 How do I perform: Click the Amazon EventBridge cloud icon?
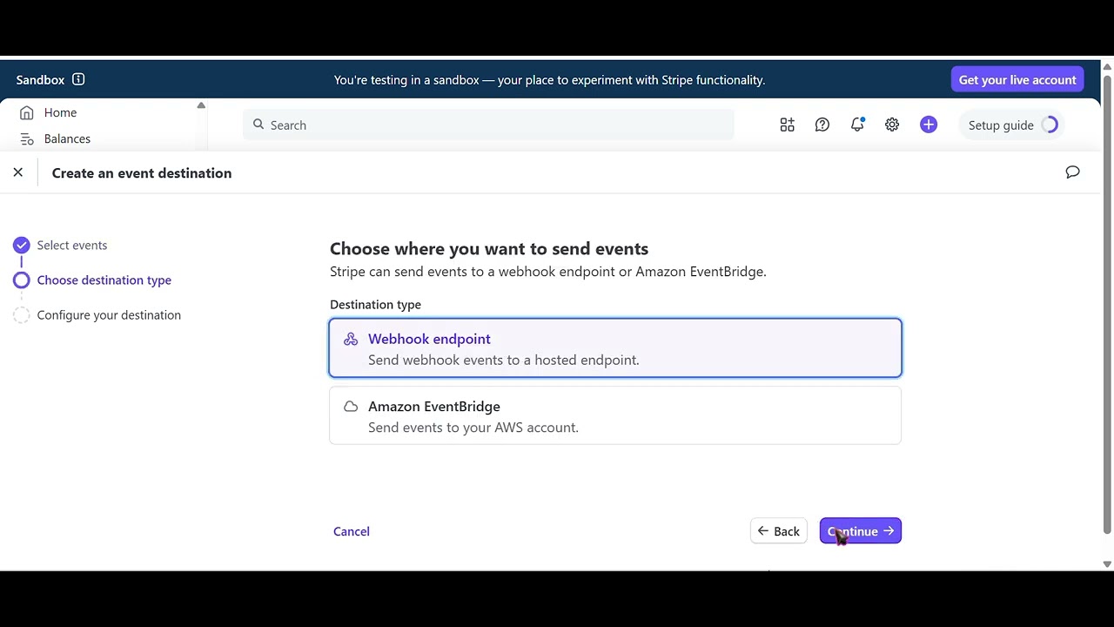[351, 407]
